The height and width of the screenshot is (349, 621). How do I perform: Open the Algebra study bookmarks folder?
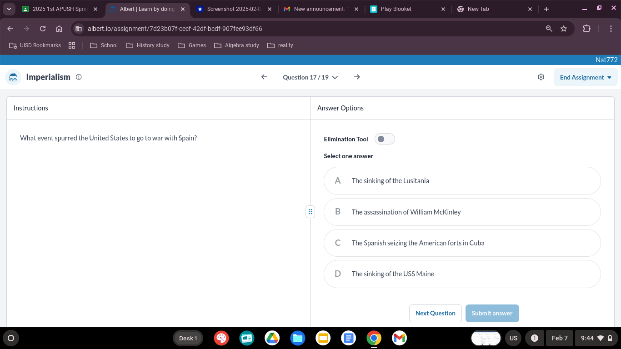(237, 45)
